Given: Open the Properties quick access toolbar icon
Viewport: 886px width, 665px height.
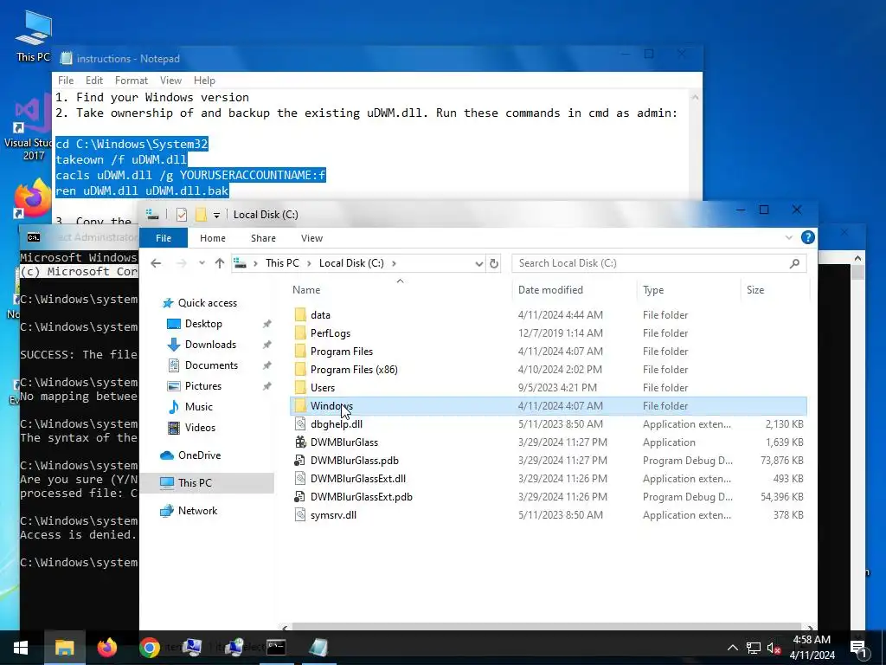Looking at the screenshot, I should (x=182, y=215).
